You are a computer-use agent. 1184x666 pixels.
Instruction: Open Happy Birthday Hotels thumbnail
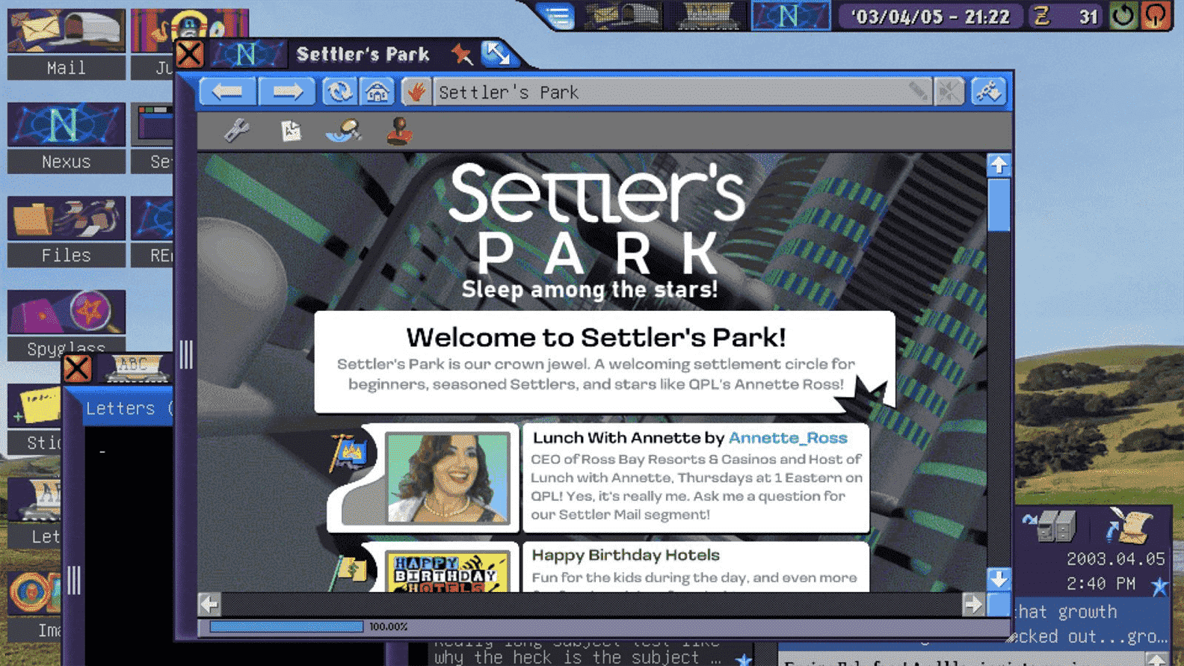tap(448, 572)
